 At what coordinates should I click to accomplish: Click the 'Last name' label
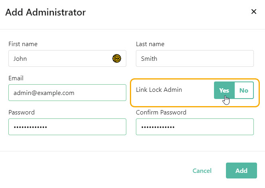click(150, 44)
